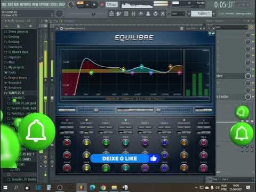Open the TOOLS menu
256x192 pixels.
click(x=54, y=4)
